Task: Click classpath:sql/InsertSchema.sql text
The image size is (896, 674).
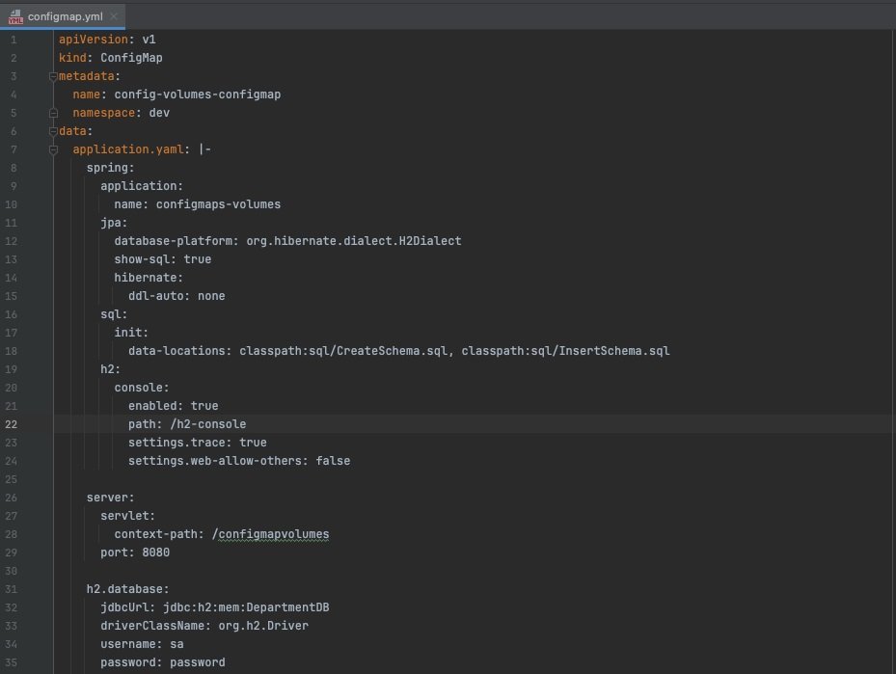Action: [x=566, y=351]
